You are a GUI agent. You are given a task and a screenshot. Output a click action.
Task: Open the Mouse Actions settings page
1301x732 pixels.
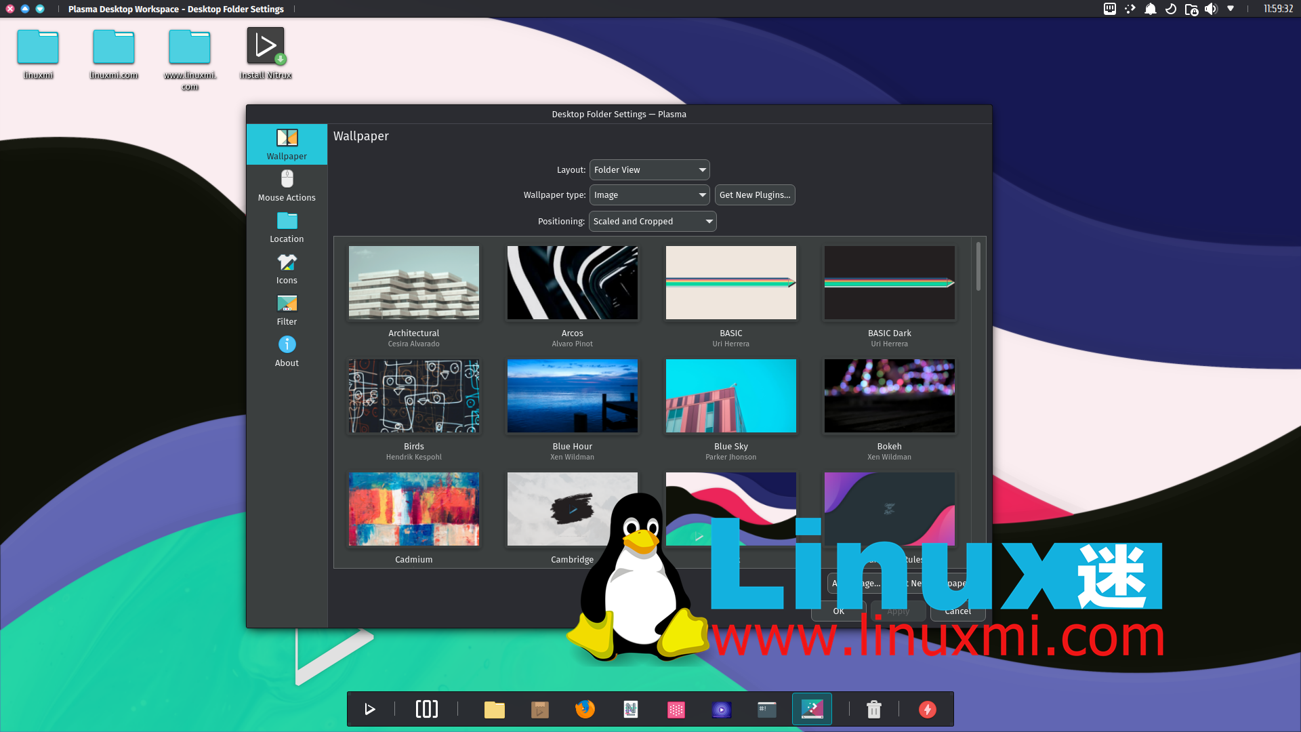287,186
